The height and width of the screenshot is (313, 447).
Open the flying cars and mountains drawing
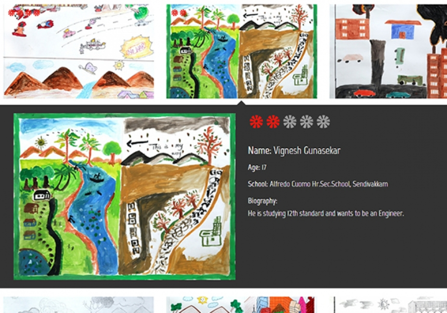pos(79,52)
